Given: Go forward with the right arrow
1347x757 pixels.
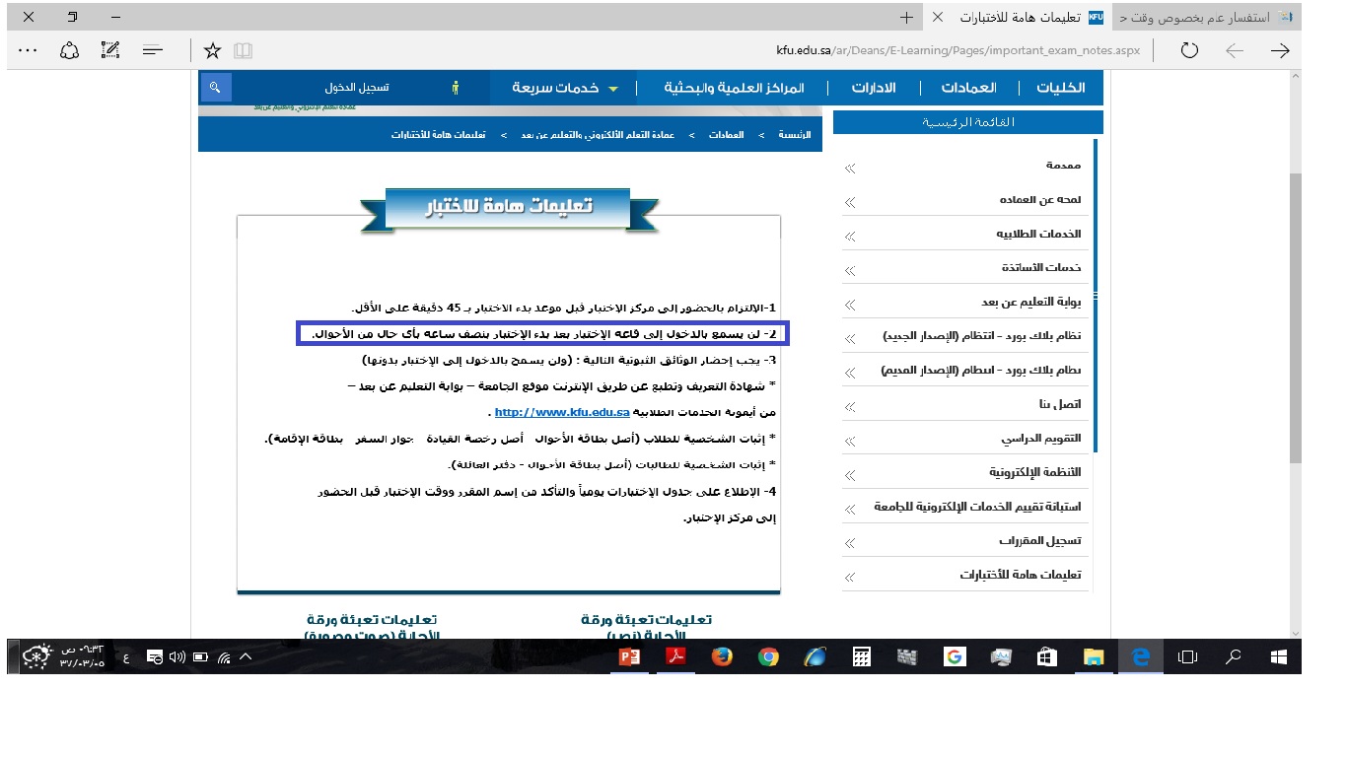Looking at the screenshot, I should tap(1280, 50).
